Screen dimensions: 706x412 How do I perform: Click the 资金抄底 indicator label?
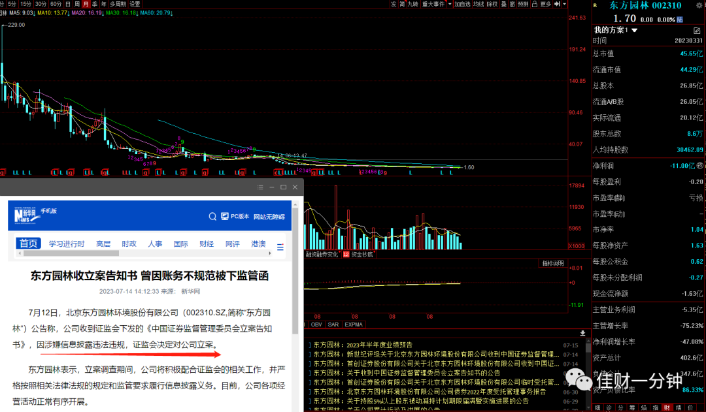[x=362, y=255]
